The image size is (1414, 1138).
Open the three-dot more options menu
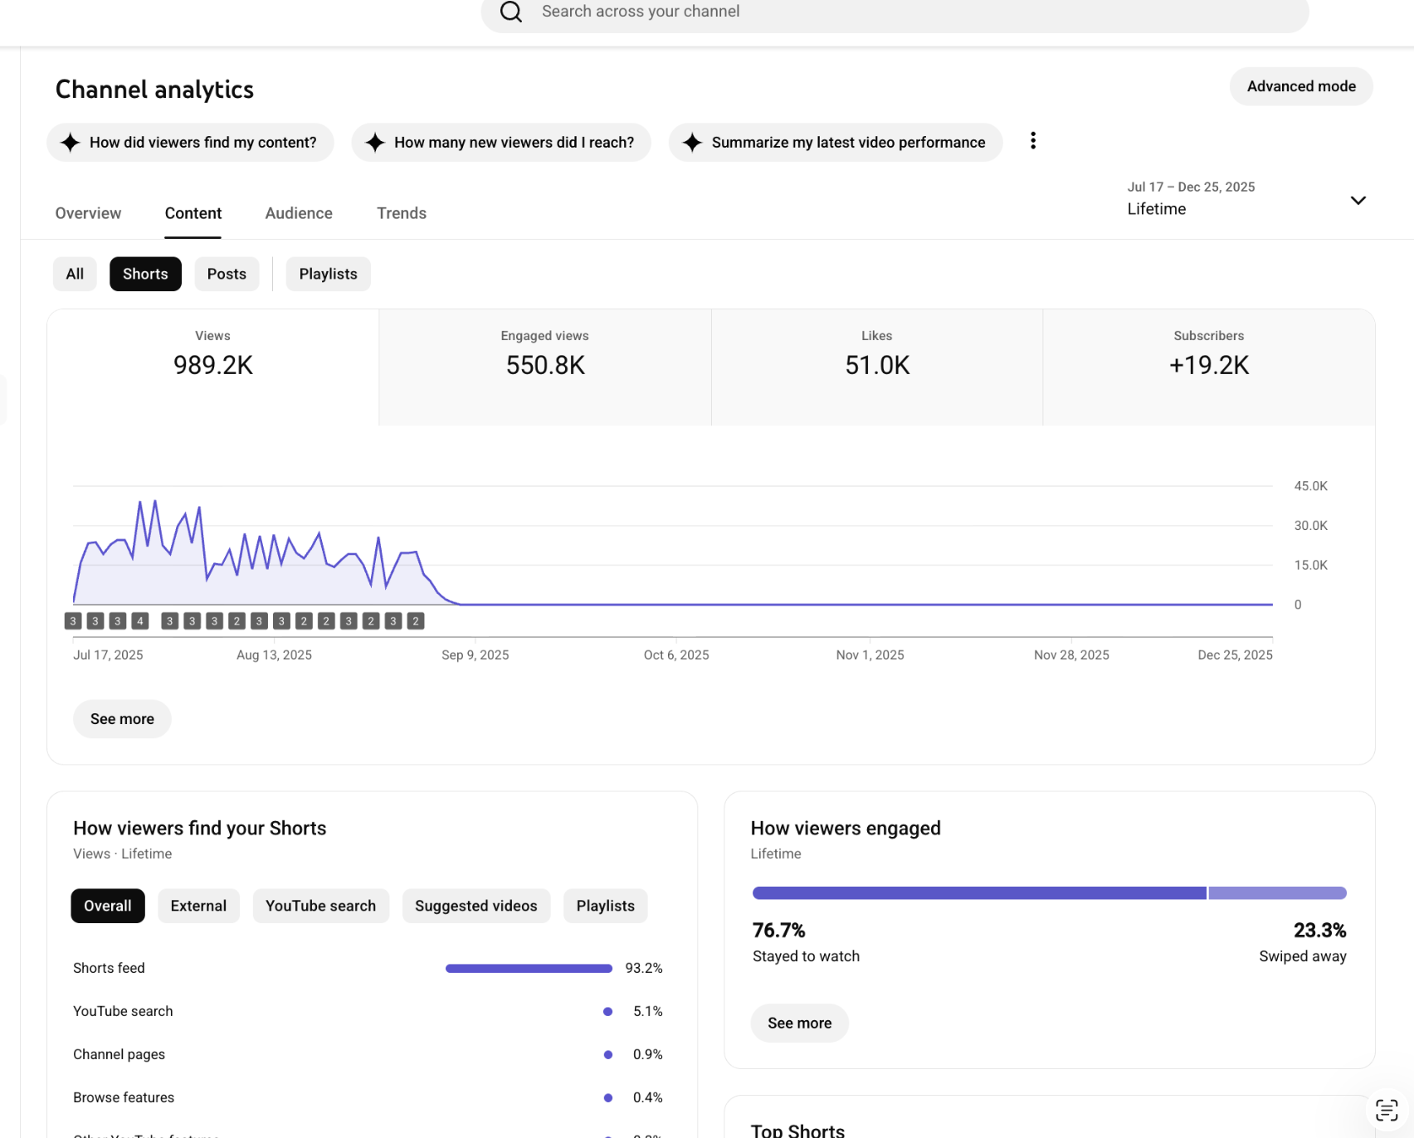pyautogui.click(x=1033, y=141)
